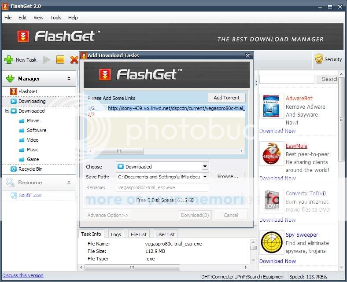Open the Choose category dropdown
This screenshot has height=282, width=347.
tap(205, 166)
